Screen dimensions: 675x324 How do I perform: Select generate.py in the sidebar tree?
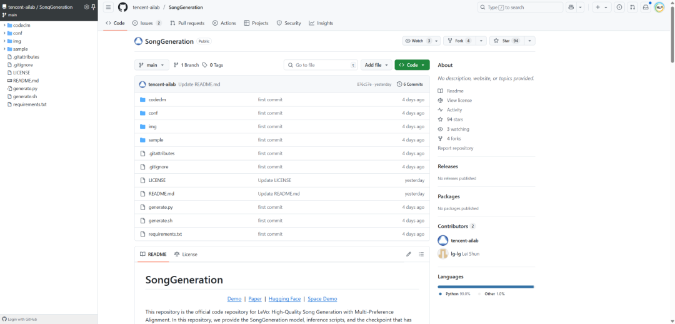pyautogui.click(x=25, y=88)
